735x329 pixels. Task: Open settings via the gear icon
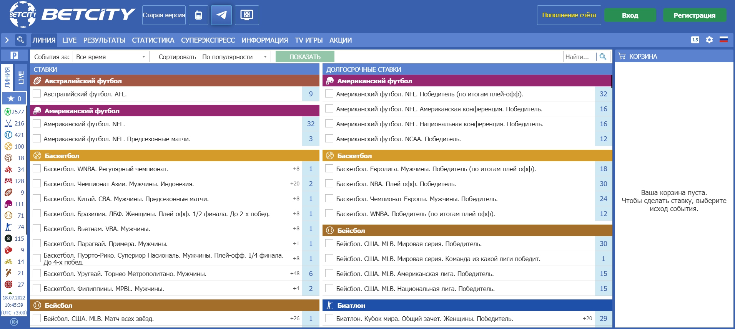[x=709, y=40]
